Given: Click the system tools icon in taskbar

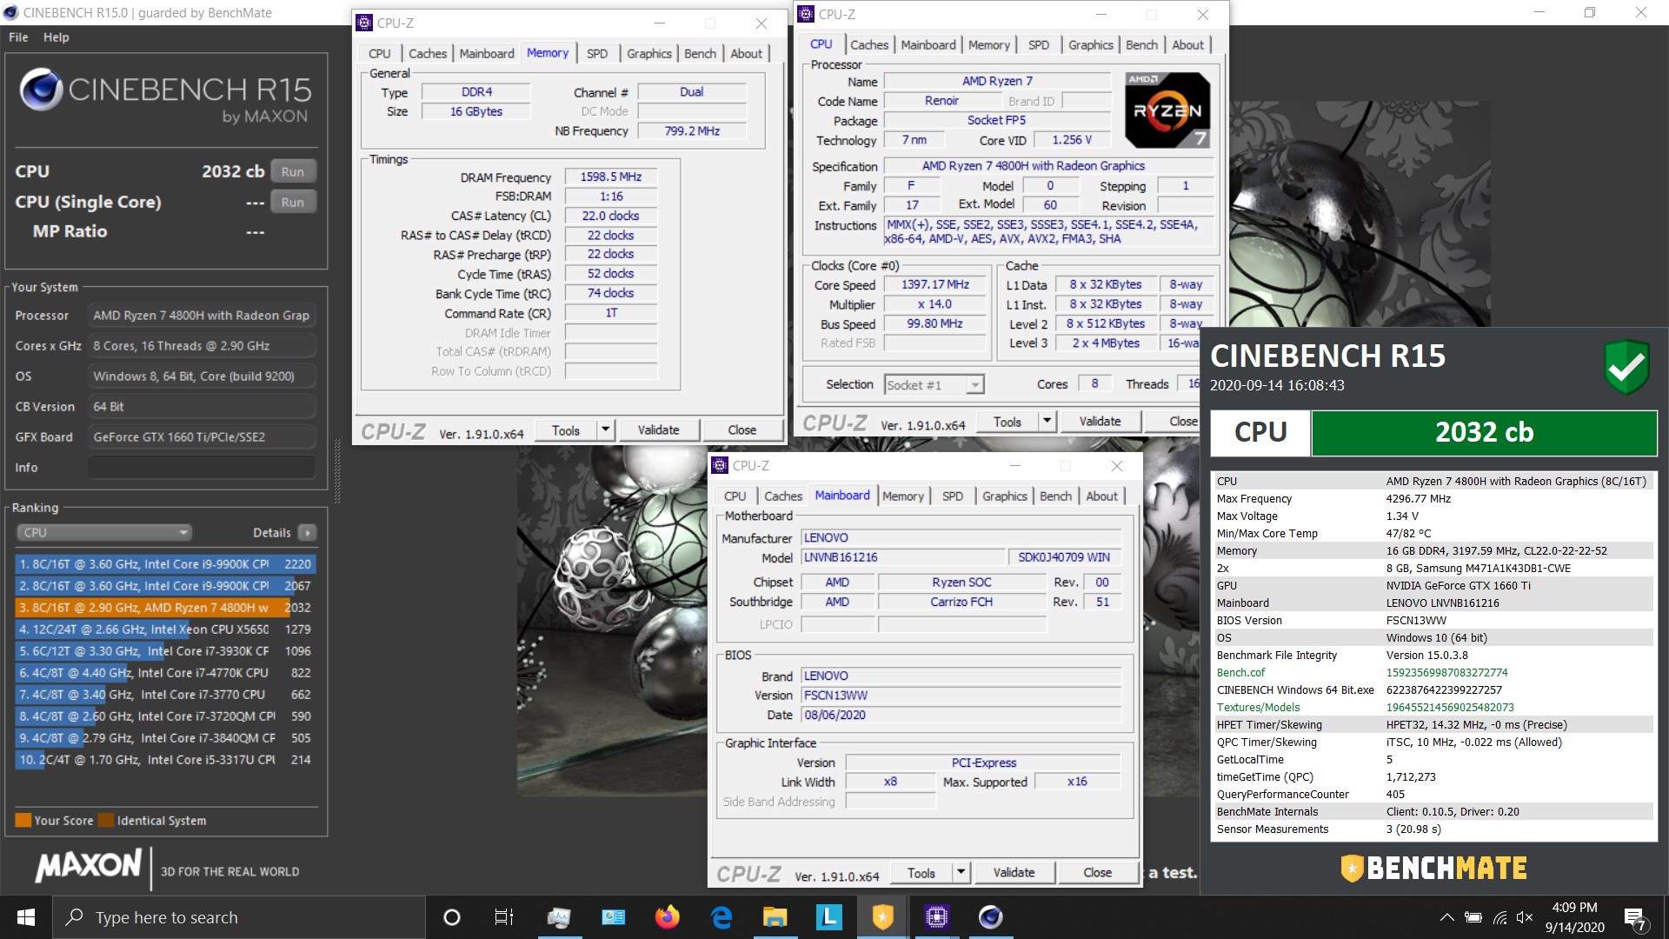Looking at the screenshot, I should coord(559,917).
